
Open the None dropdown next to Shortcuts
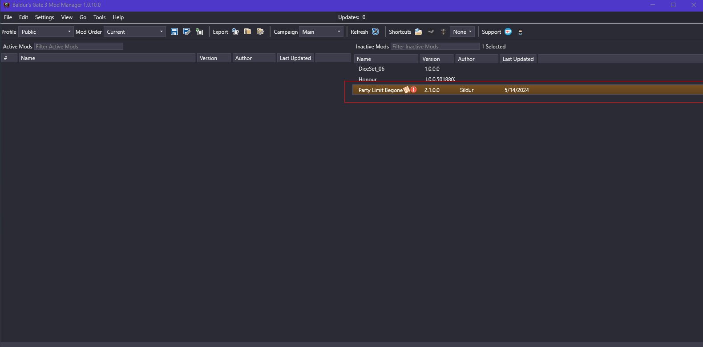[x=462, y=32]
